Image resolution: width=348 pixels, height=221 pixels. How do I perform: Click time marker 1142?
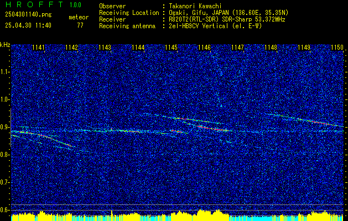(x=72, y=48)
